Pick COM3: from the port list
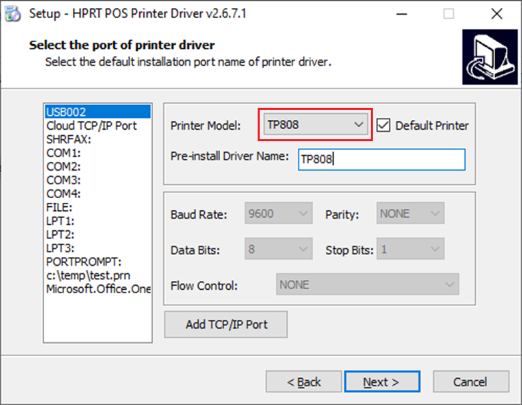This screenshot has width=522, height=405. [63, 180]
